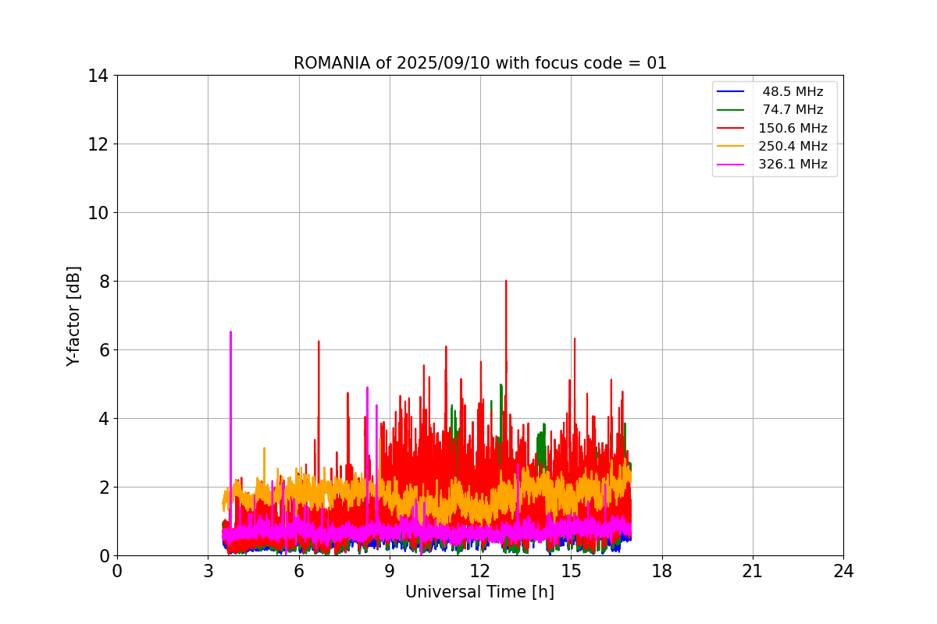
Task: Select the 150.6 MHz legend label
Action: [x=793, y=128]
